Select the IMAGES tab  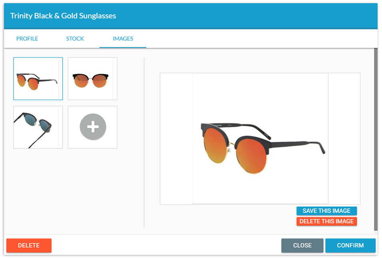coord(123,39)
